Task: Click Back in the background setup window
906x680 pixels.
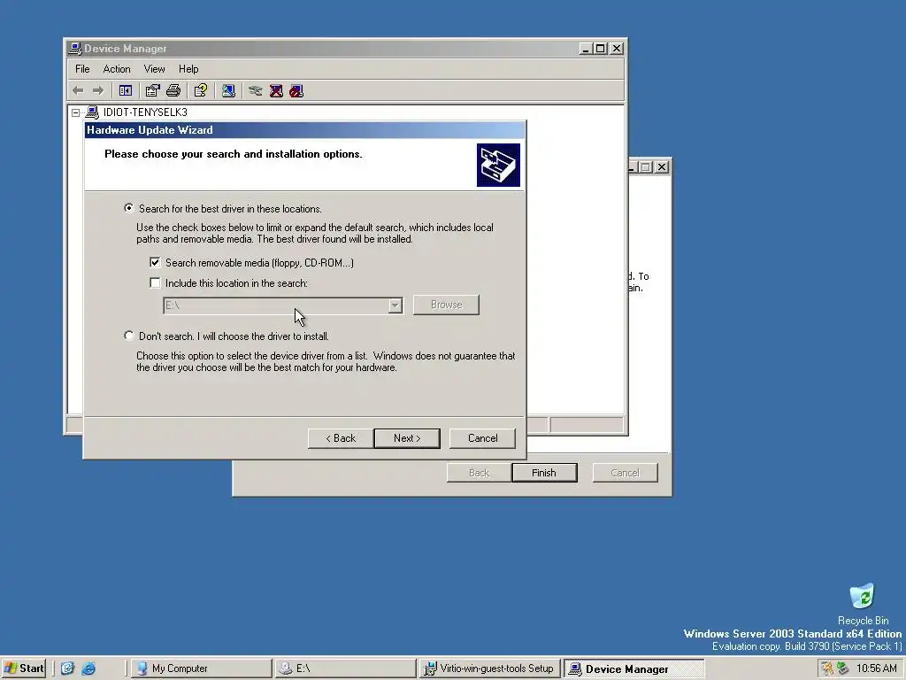Action: tap(479, 473)
